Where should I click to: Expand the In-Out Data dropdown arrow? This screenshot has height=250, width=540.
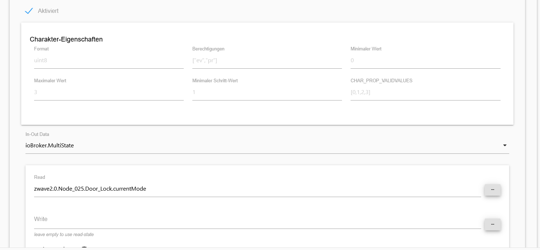(x=504, y=146)
